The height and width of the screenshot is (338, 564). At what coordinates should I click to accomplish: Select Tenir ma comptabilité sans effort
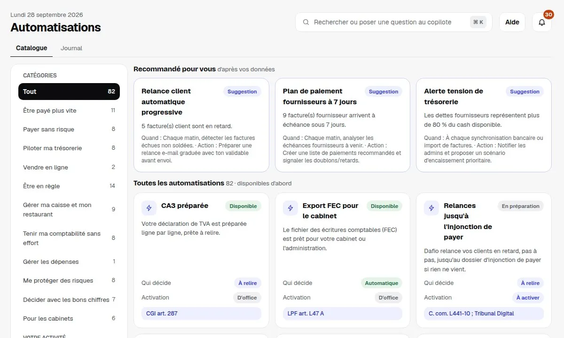tap(69, 238)
